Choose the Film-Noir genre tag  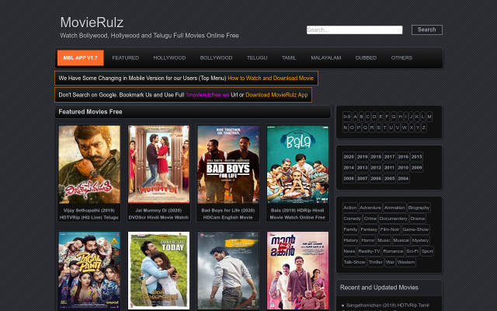click(x=390, y=229)
